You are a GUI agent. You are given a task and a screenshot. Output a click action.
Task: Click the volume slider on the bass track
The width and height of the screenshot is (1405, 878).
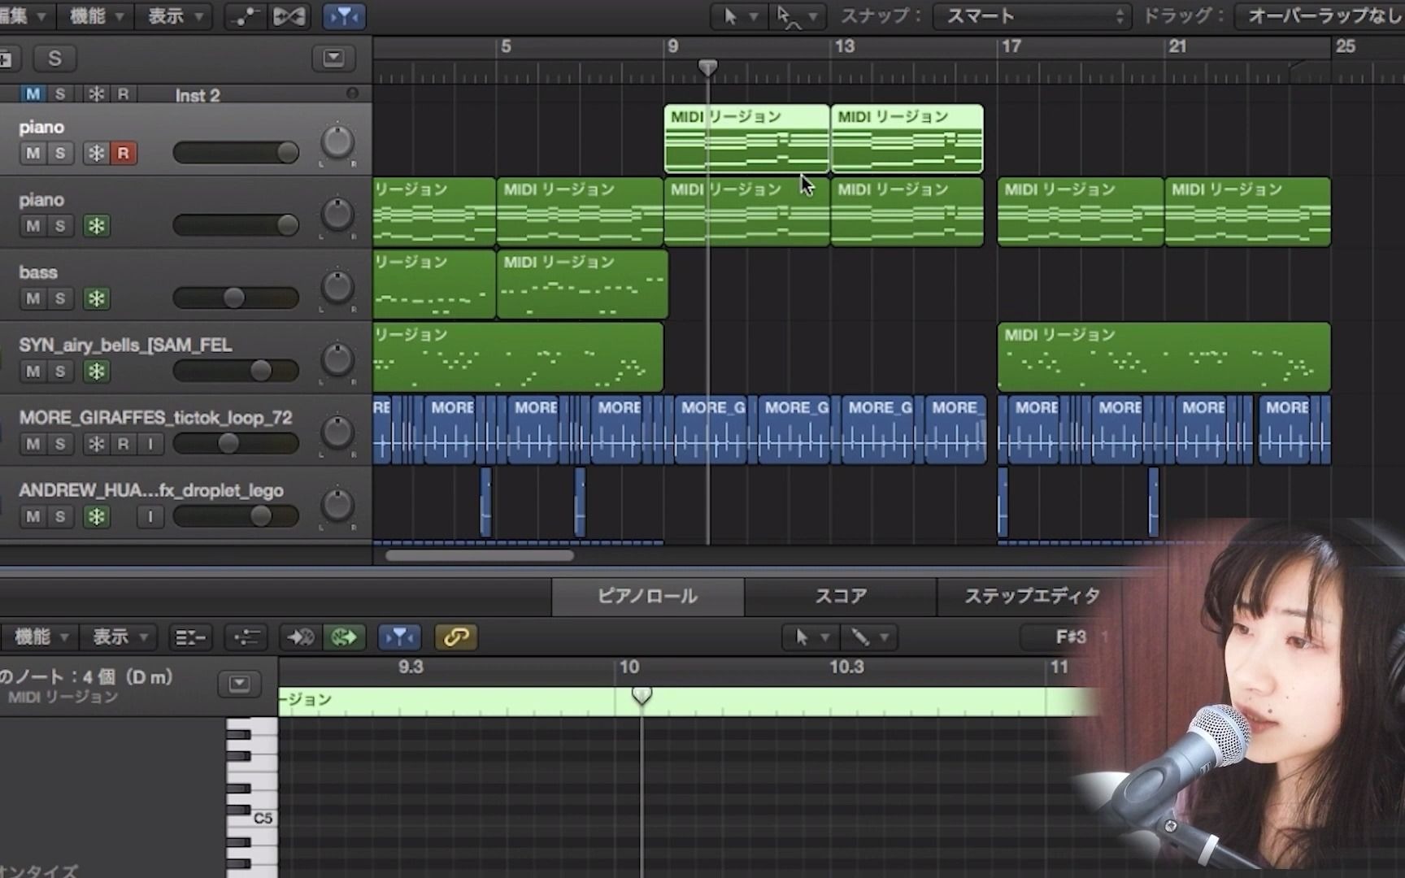[x=235, y=298]
